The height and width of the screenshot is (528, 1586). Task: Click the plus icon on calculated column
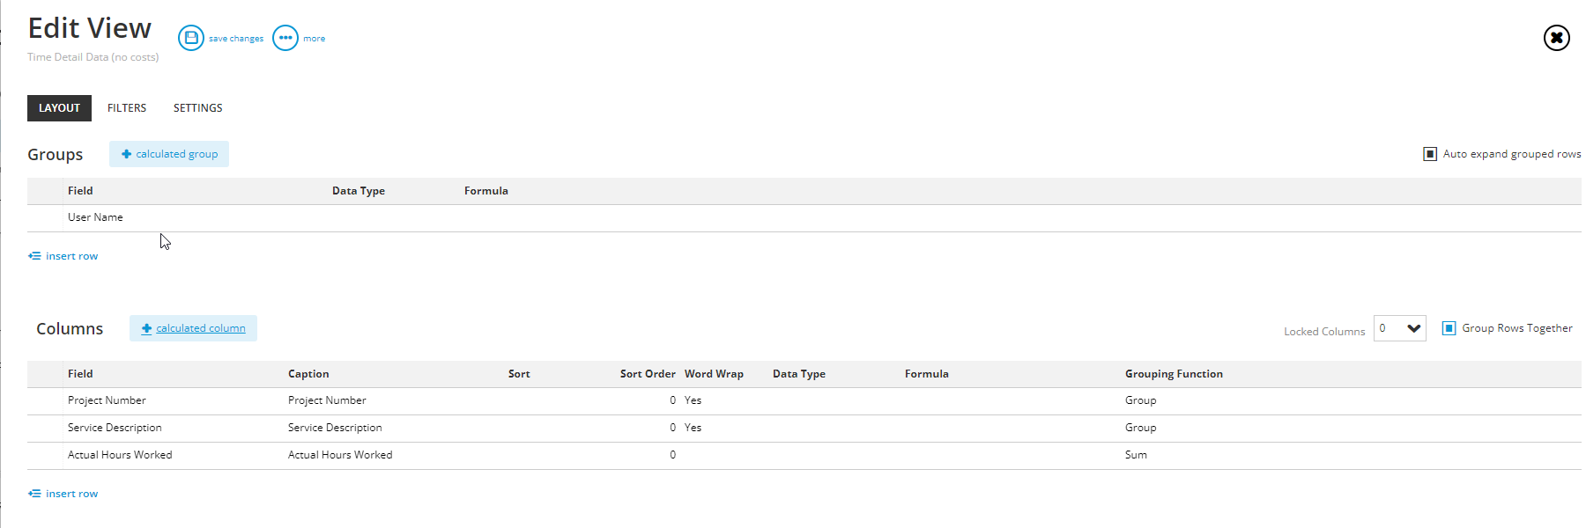tap(146, 328)
